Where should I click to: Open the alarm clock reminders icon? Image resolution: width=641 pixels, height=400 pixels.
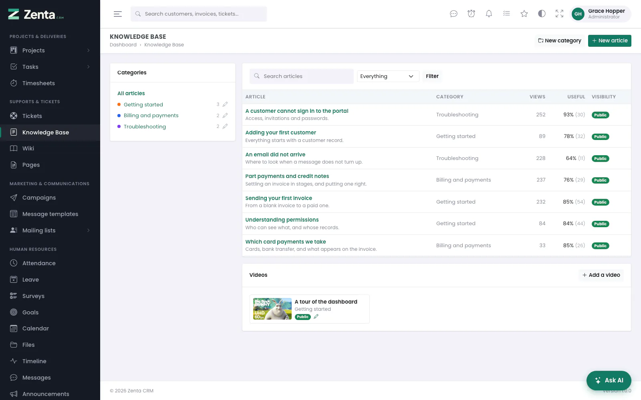point(471,14)
